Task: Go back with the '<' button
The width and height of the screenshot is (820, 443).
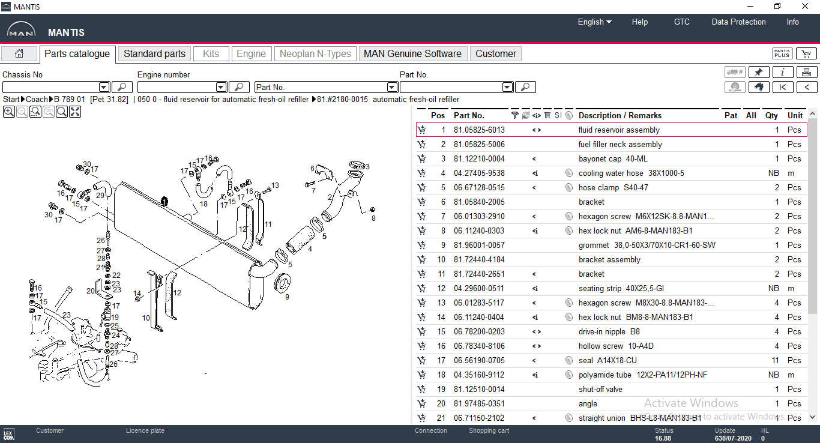Action: (x=806, y=88)
